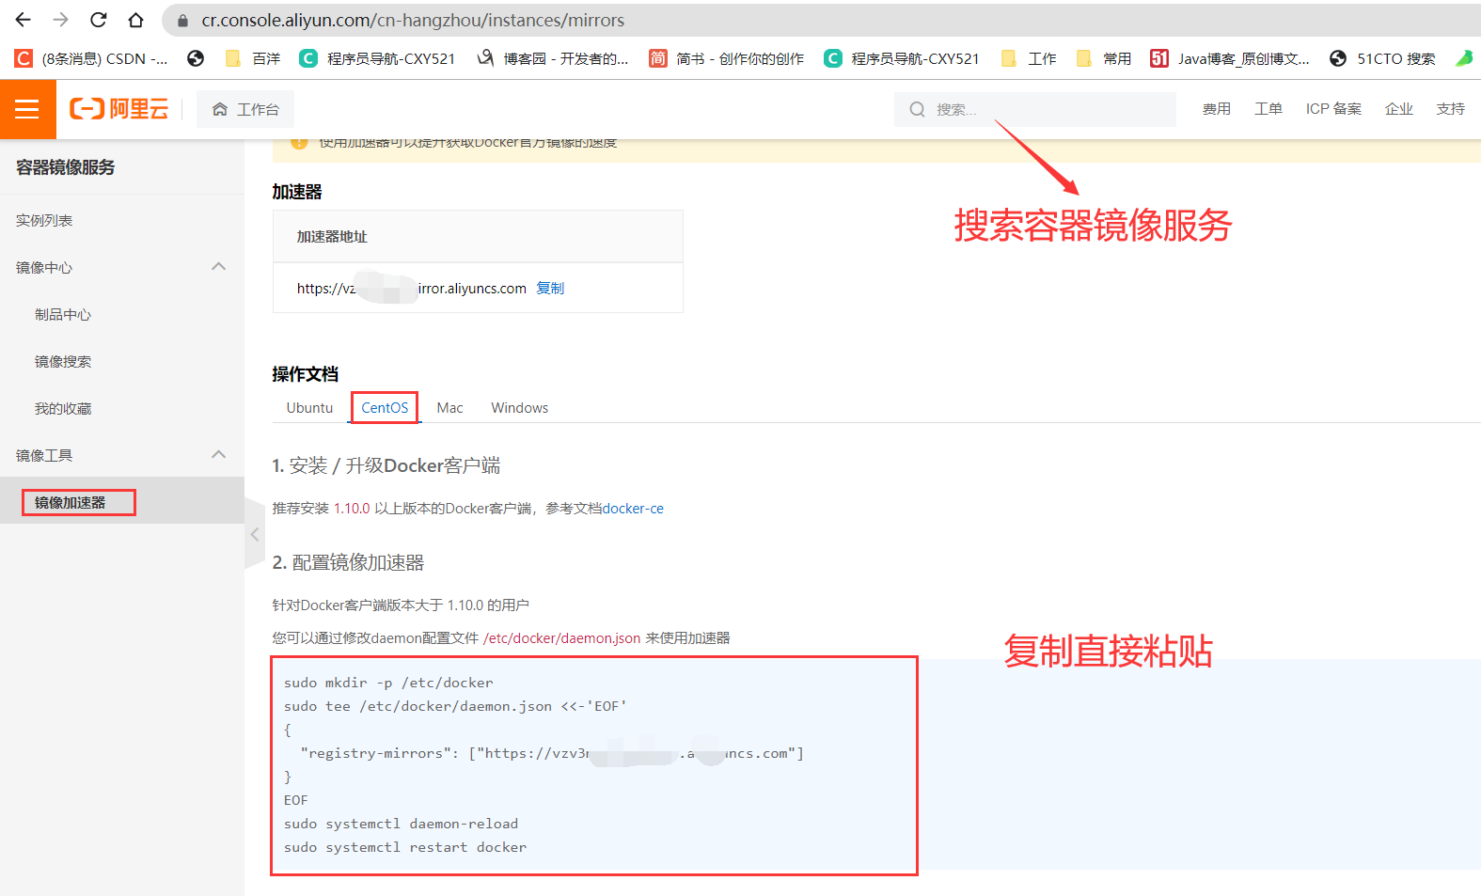Open the 工单 top menu
1481x896 pixels.
(1268, 109)
